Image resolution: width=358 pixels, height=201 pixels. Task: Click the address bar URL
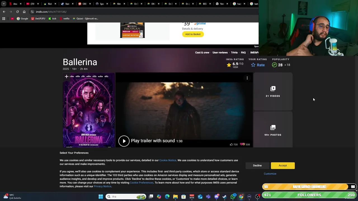coord(51,12)
